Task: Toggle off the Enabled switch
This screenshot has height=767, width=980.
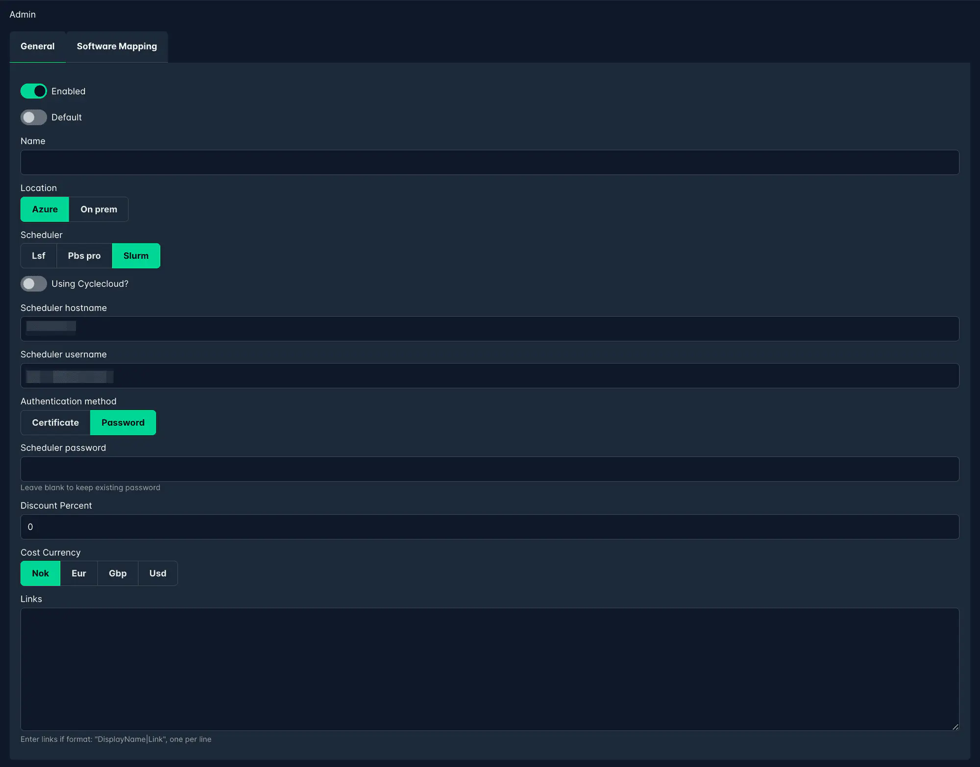Action: pyautogui.click(x=33, y=91)
